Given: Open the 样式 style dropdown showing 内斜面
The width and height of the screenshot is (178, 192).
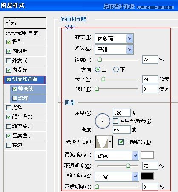Looking at the screenshot, I should coord(114,38).
